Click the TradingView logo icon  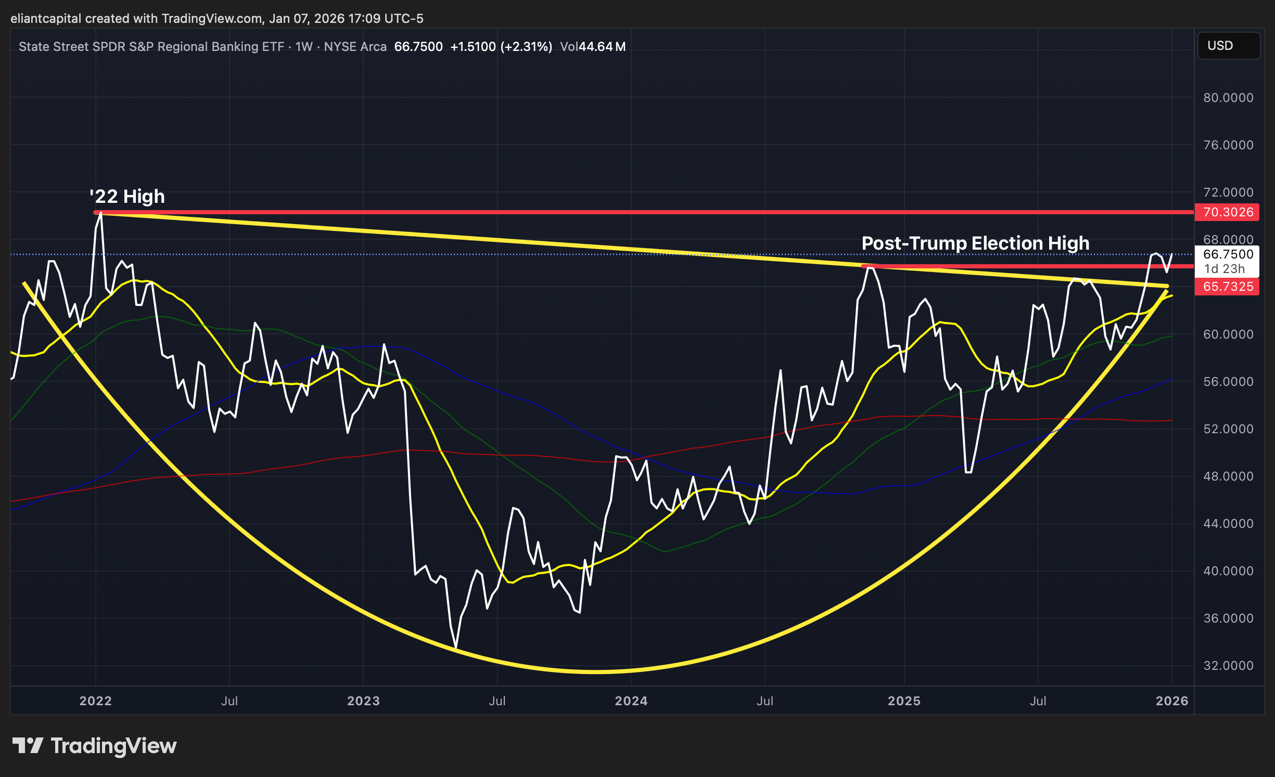pos(27,745)
